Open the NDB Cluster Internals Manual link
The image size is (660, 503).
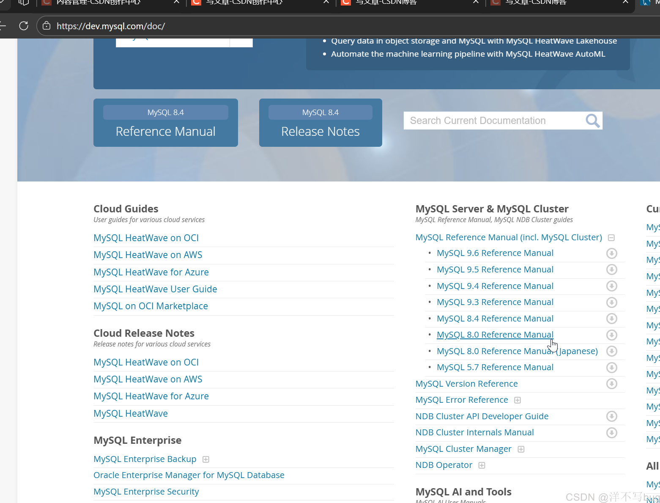[474, 432]
